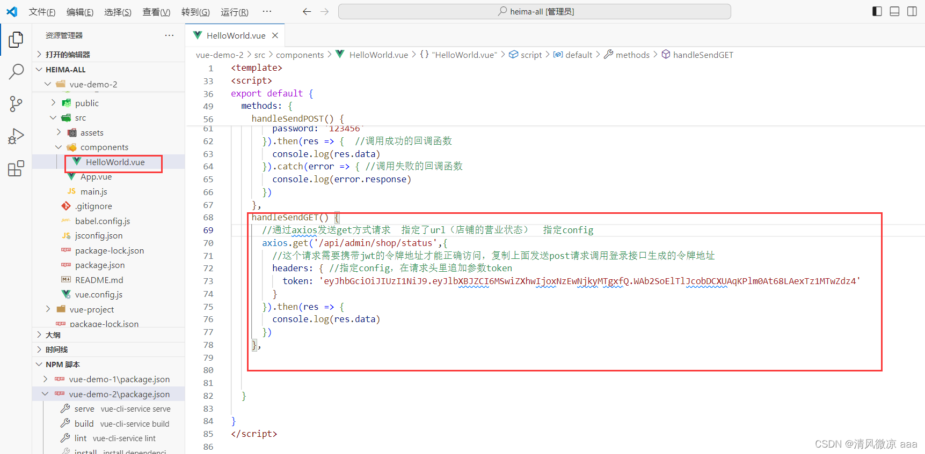Toggle the bottom panel layout icon
The width and height of the screenshot is (925, 454).
(894, 11)
